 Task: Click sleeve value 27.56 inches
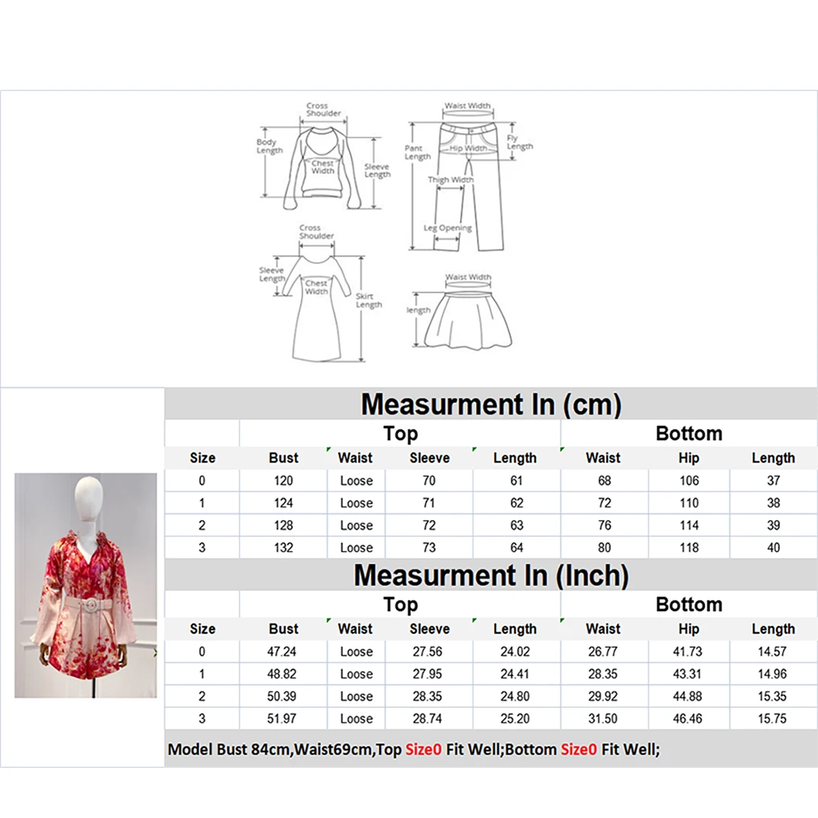[427, 652]
